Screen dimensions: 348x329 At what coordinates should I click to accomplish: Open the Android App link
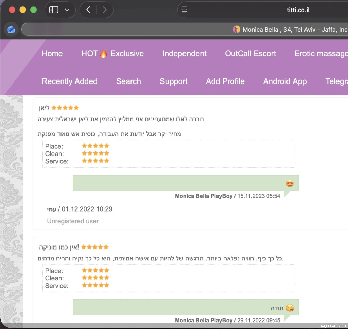285,81
